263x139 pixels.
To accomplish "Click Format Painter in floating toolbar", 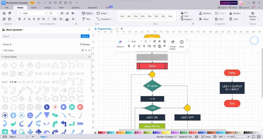I will tap(173, 45).
